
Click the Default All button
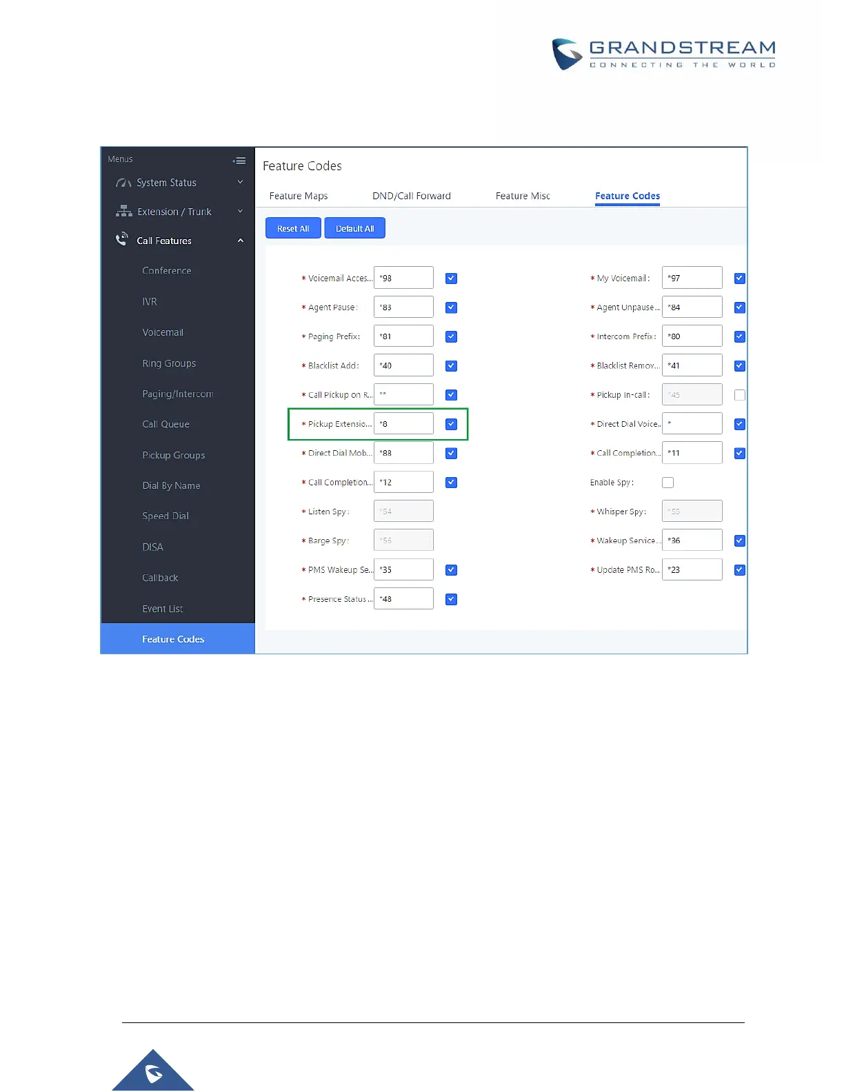point(355,228)
